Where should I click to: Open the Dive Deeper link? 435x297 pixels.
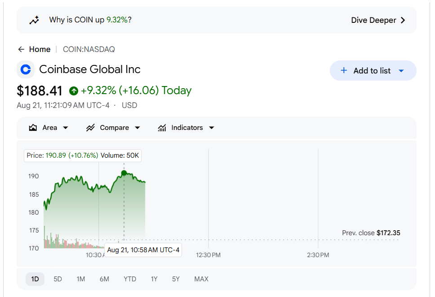pyautogui.click(x=378, y=20)
